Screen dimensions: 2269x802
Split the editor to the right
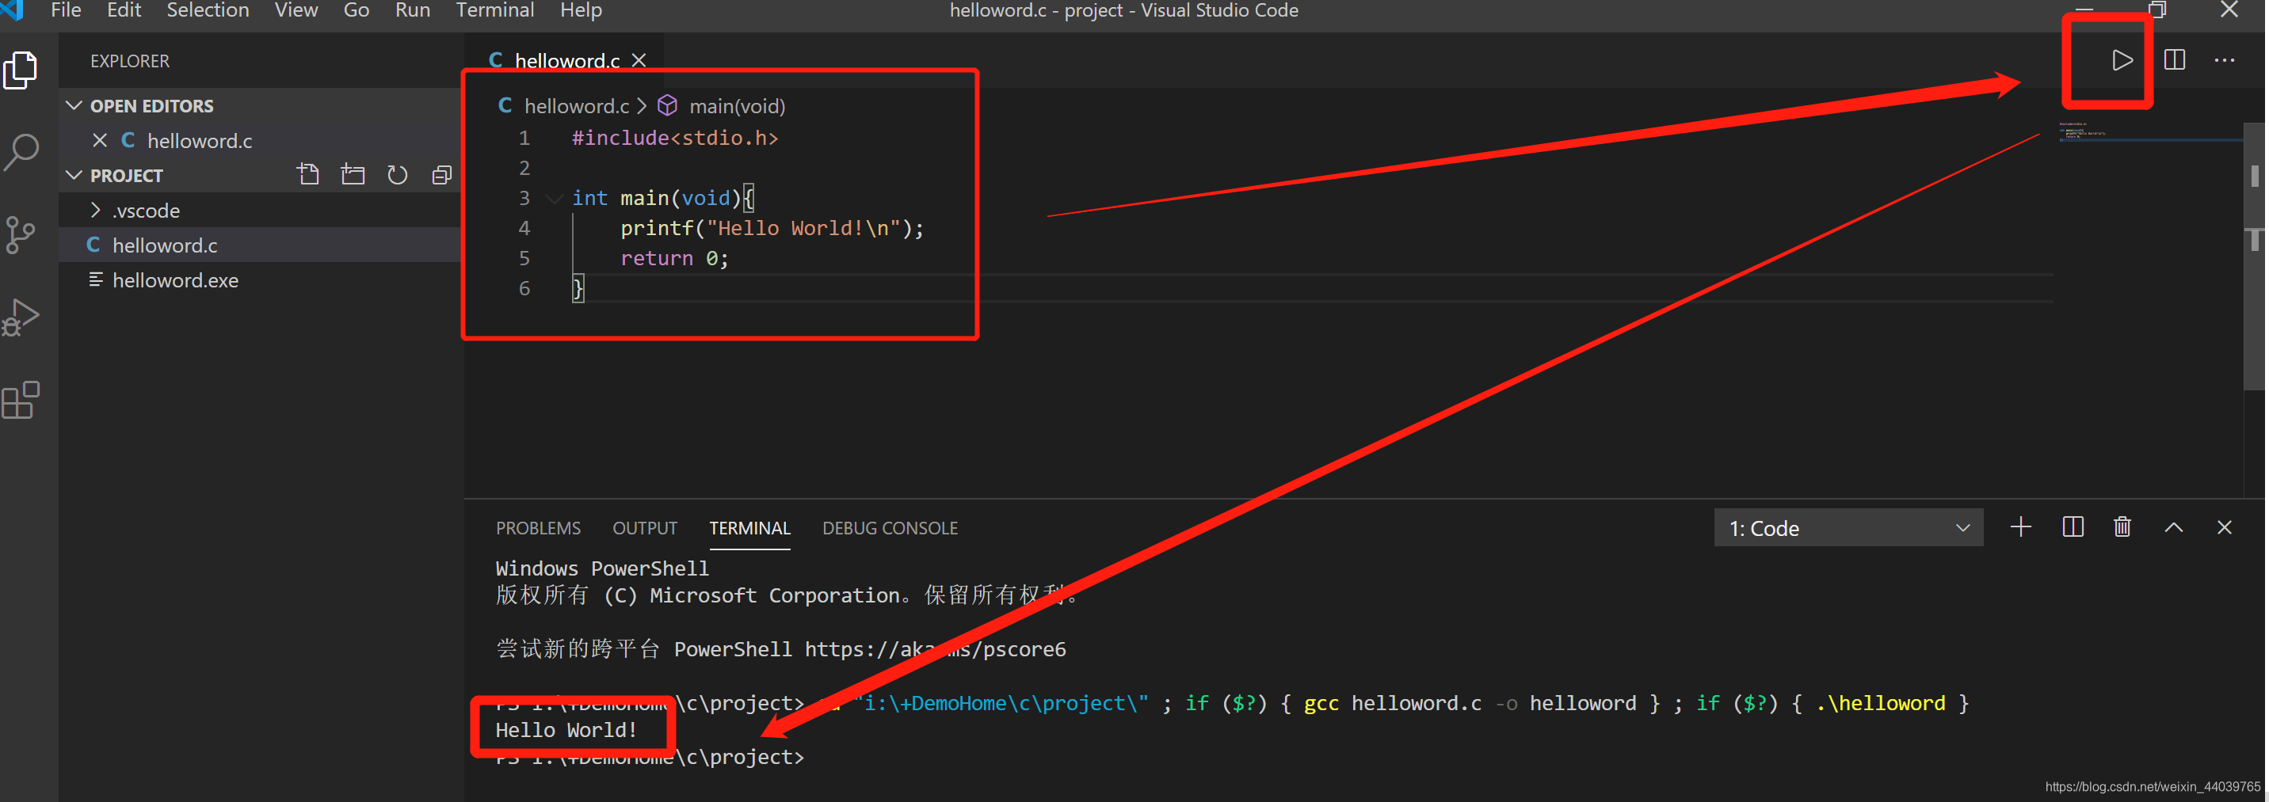coord(2174,60)
